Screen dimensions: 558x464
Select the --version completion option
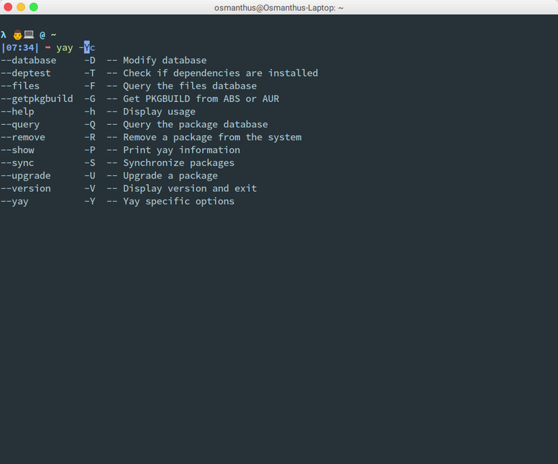[x=26, y=188]
